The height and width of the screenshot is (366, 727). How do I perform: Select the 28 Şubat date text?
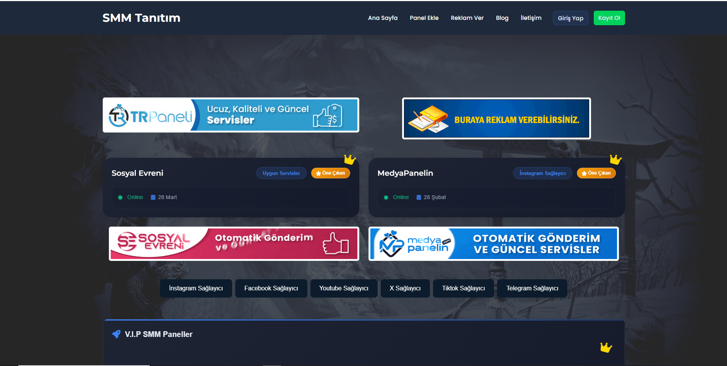point(435,198)
